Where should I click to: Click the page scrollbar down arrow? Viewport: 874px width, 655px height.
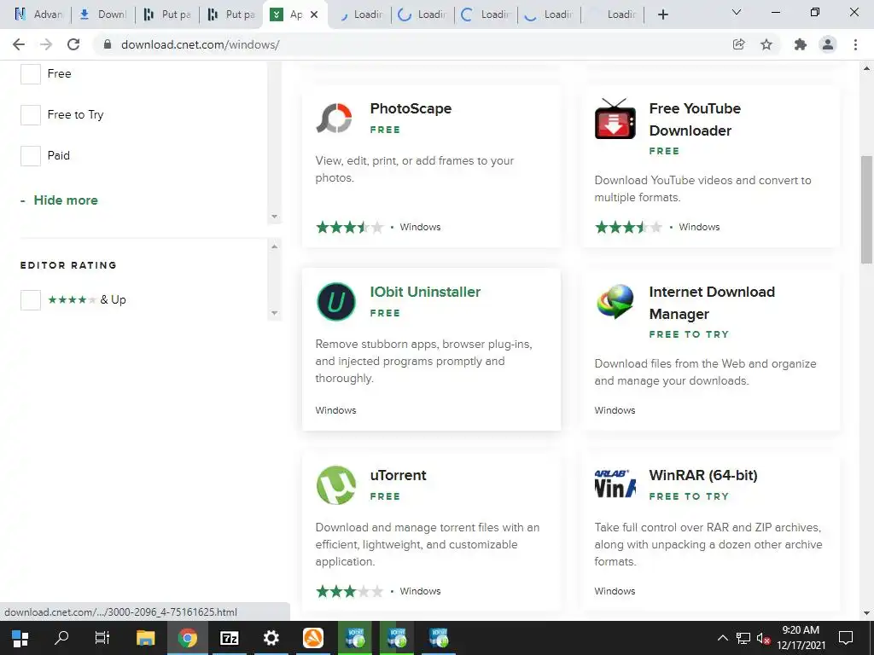pyautogui.click(x=866, y=613)
